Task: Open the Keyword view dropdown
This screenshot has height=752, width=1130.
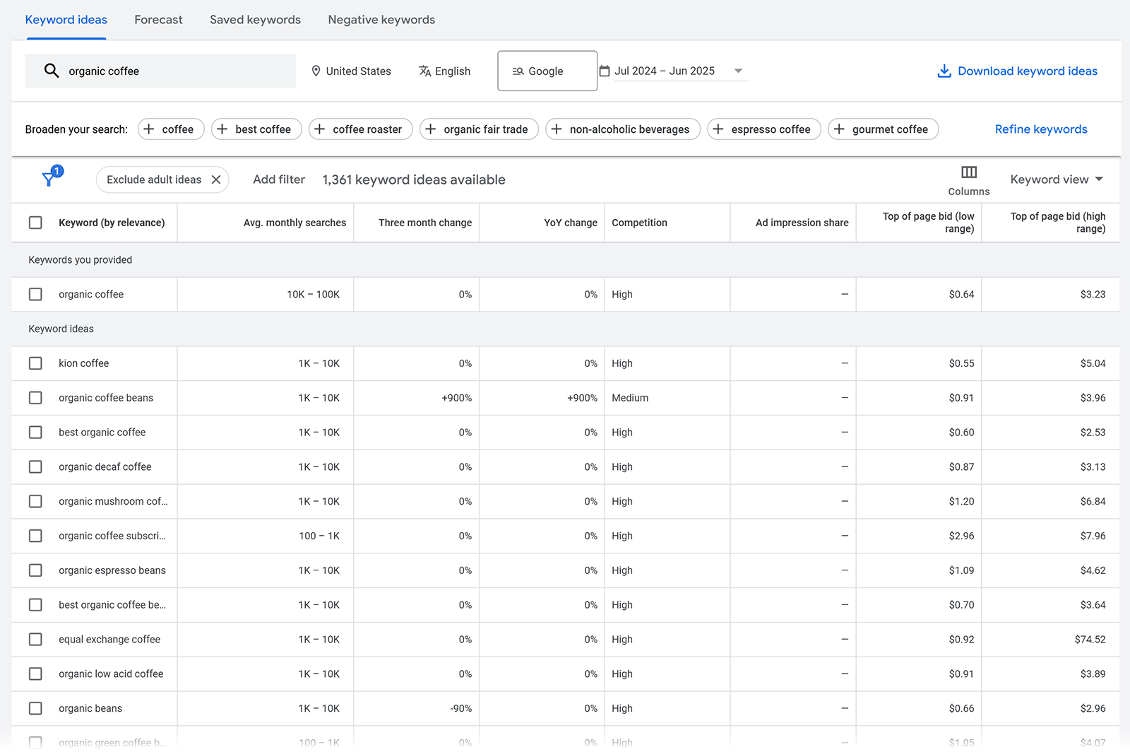Action: [1057, 179]
